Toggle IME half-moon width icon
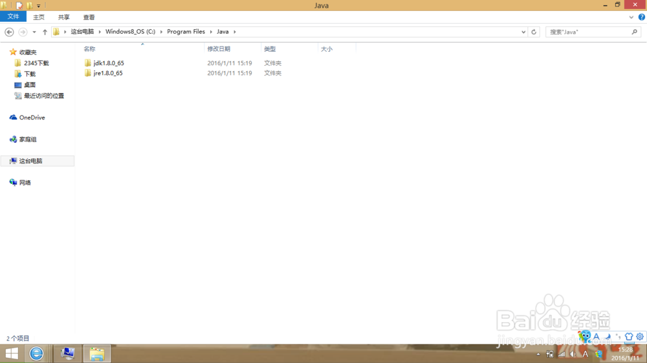Image resolution: width=647 pixels, height=363 pixels. (608, 337)
